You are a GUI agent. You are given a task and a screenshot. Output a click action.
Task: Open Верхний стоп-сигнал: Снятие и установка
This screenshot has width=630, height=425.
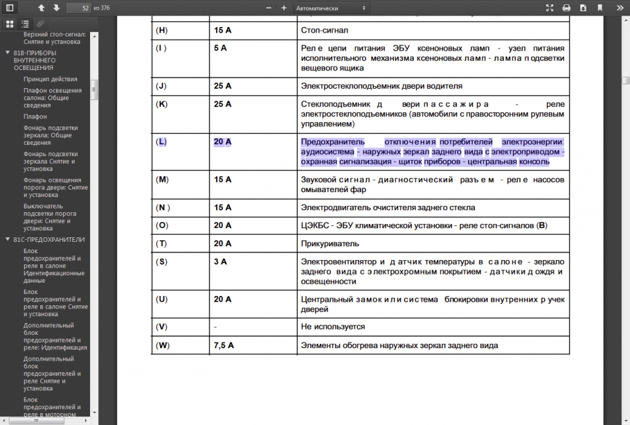54,38
